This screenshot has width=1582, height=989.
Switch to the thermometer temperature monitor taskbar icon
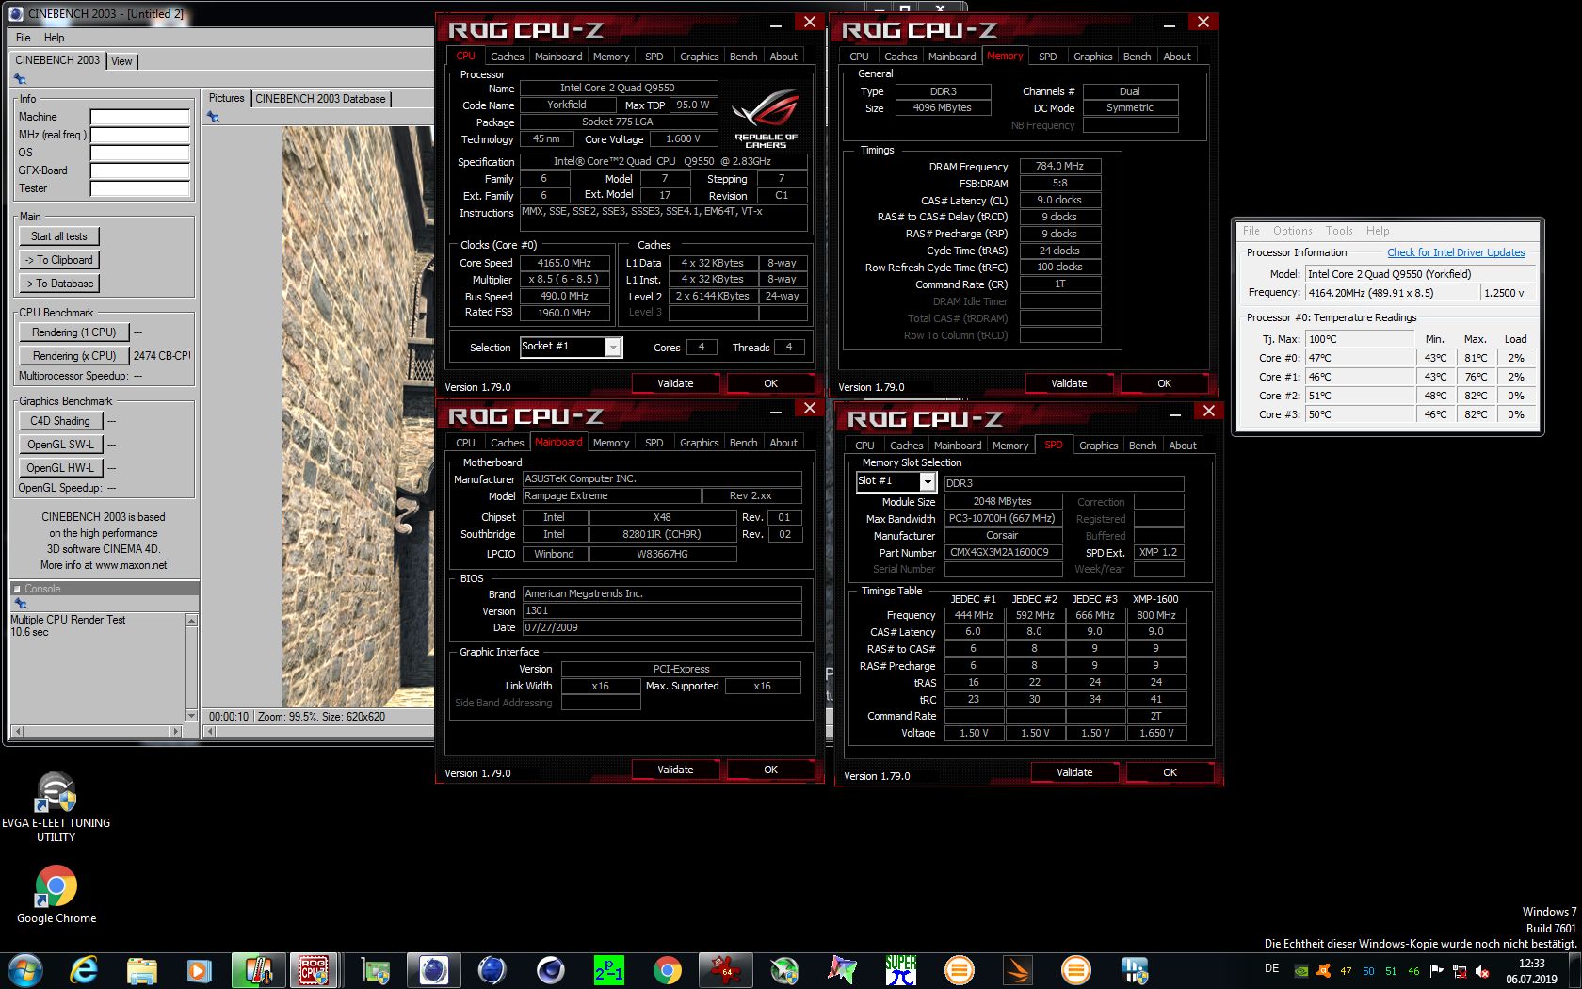click(257, 970)
